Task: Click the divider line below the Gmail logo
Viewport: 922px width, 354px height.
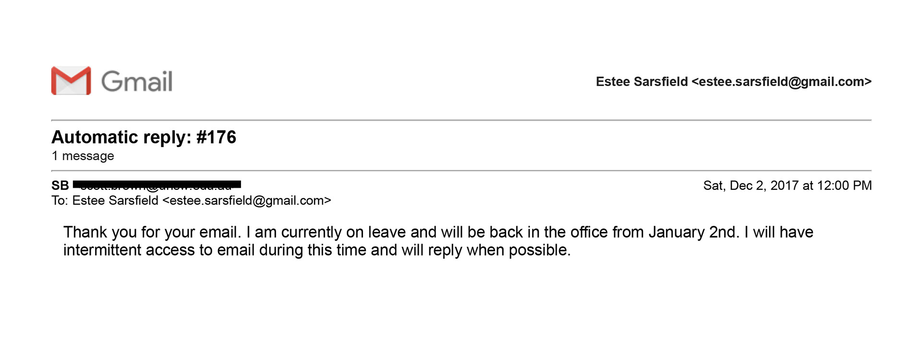Action: click(461, 120)
